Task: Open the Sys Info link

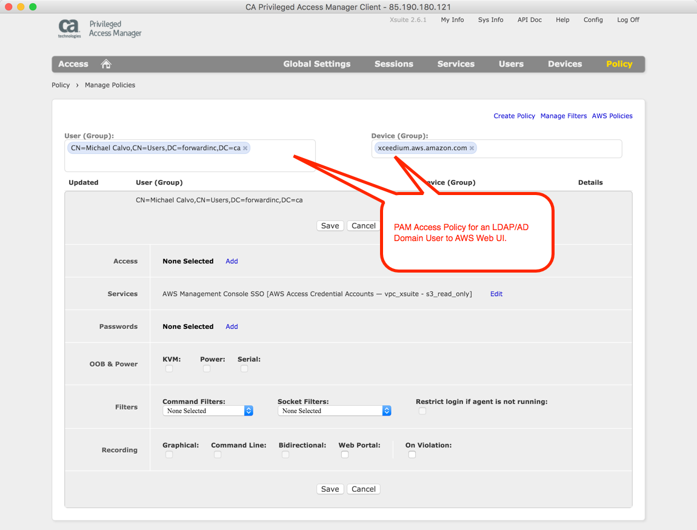Action: point(491,20)
